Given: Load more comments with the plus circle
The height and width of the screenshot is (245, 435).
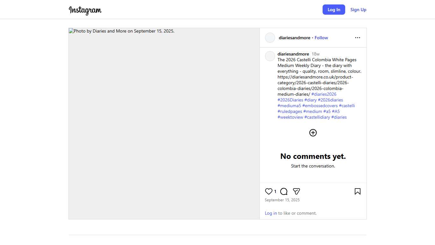Looking at the screenshot, I should 313,133.
